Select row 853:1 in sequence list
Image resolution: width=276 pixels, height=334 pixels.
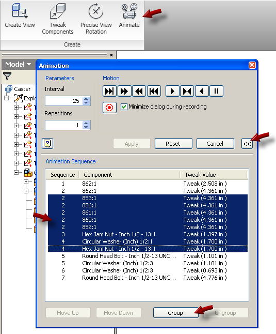147,198
